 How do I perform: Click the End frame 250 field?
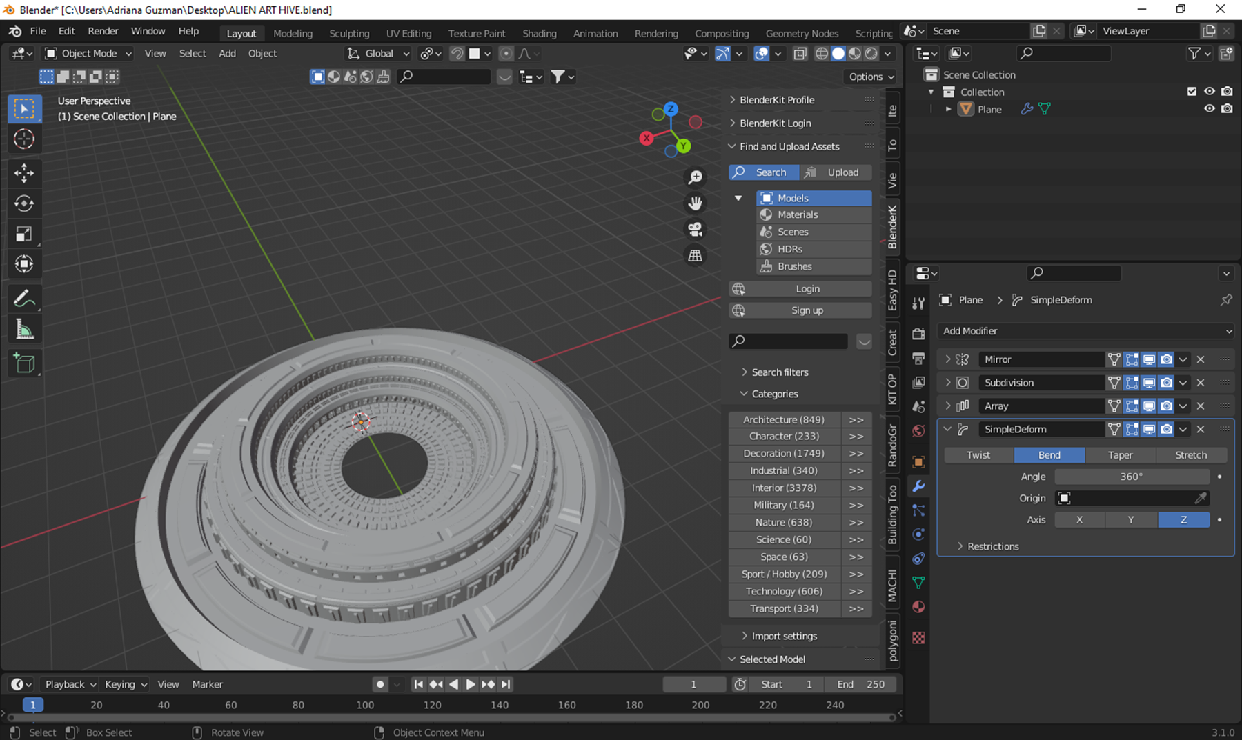861,684
